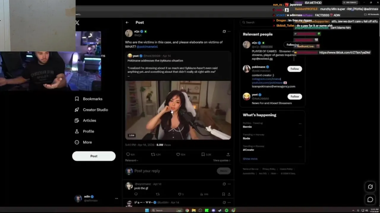Click Grok icon on the ジョー・ママー reply
This screenshot has height=213, width=380.
click(224, 202)
